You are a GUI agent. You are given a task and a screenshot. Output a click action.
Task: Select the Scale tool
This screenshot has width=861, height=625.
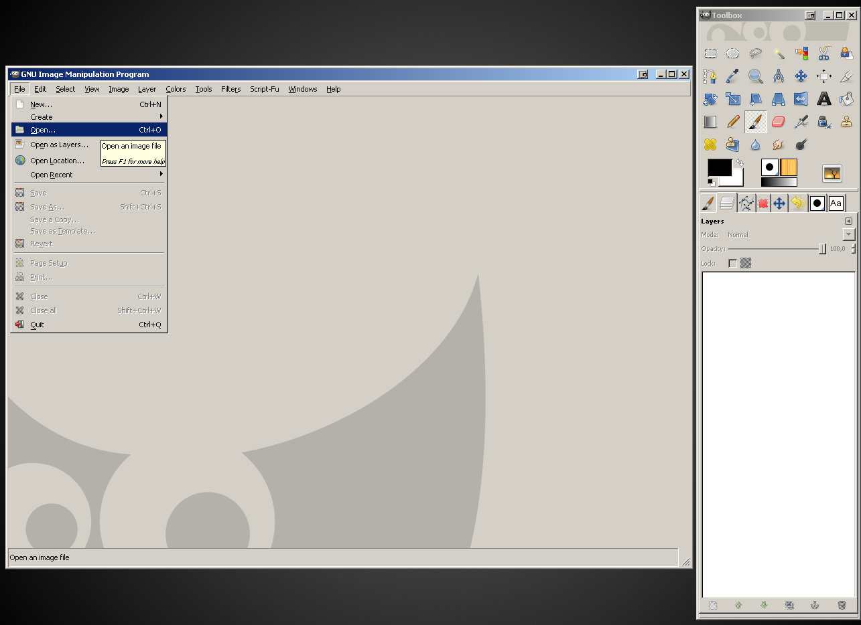click(733, 99)
